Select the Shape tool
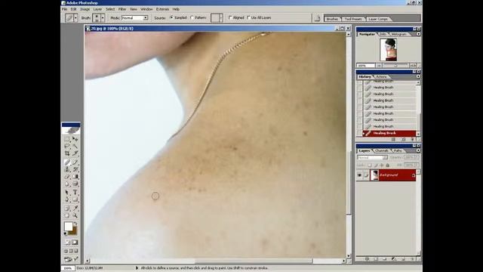 point(75,199)
